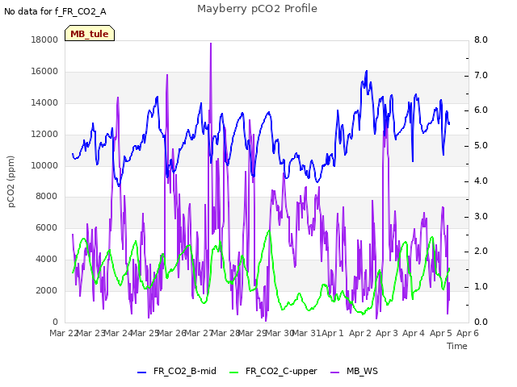Click the 6.0 tick on right axis
The width and height of the screenshot is (517, 387).
(x=481, y=110)
